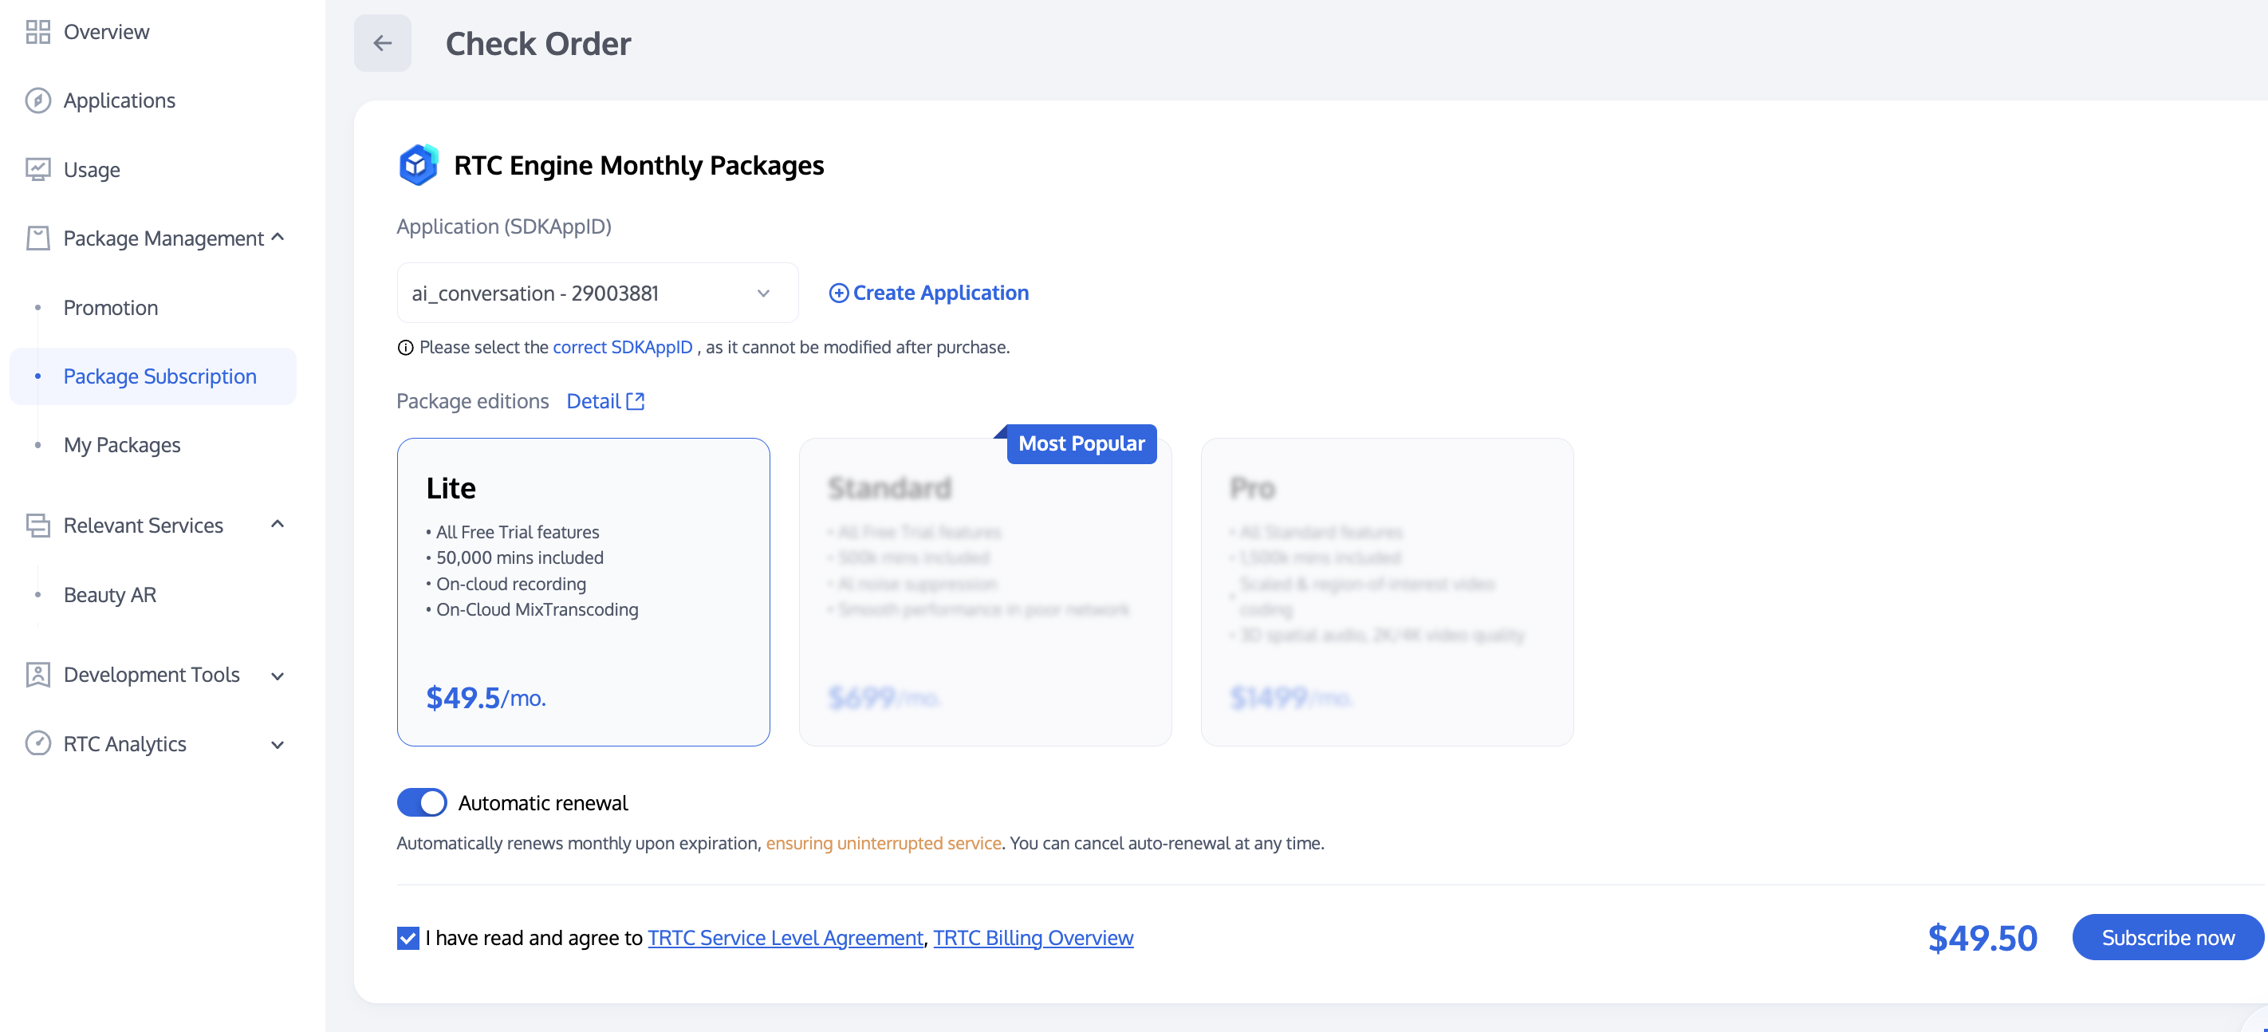
Task: Click the Create Application link
Action: 929,293
